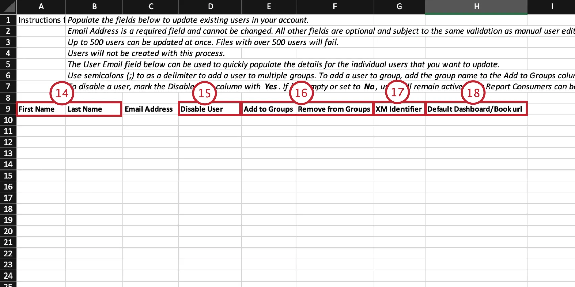Select column B header
This screenshot has width=575, height=287.
click(x=94, y=6)
